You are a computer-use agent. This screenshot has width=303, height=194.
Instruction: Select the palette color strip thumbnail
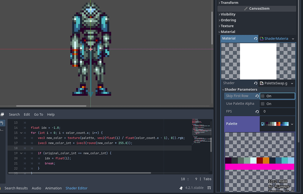coord(277,124)
